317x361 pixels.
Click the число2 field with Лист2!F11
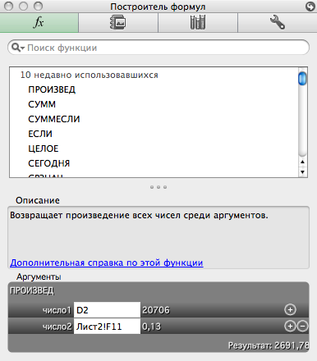coord(107,327)
